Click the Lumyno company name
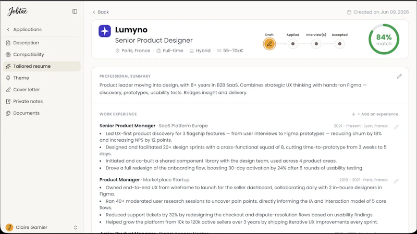This screenshot has height=234, width=417. click(131, 30)
